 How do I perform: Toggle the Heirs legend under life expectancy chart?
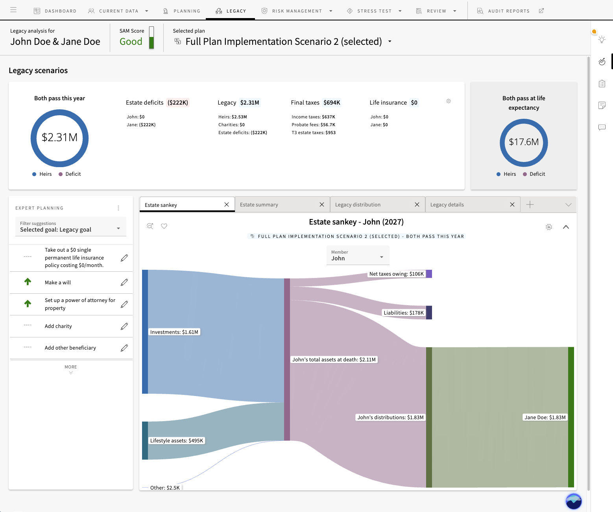pos(506,174)
